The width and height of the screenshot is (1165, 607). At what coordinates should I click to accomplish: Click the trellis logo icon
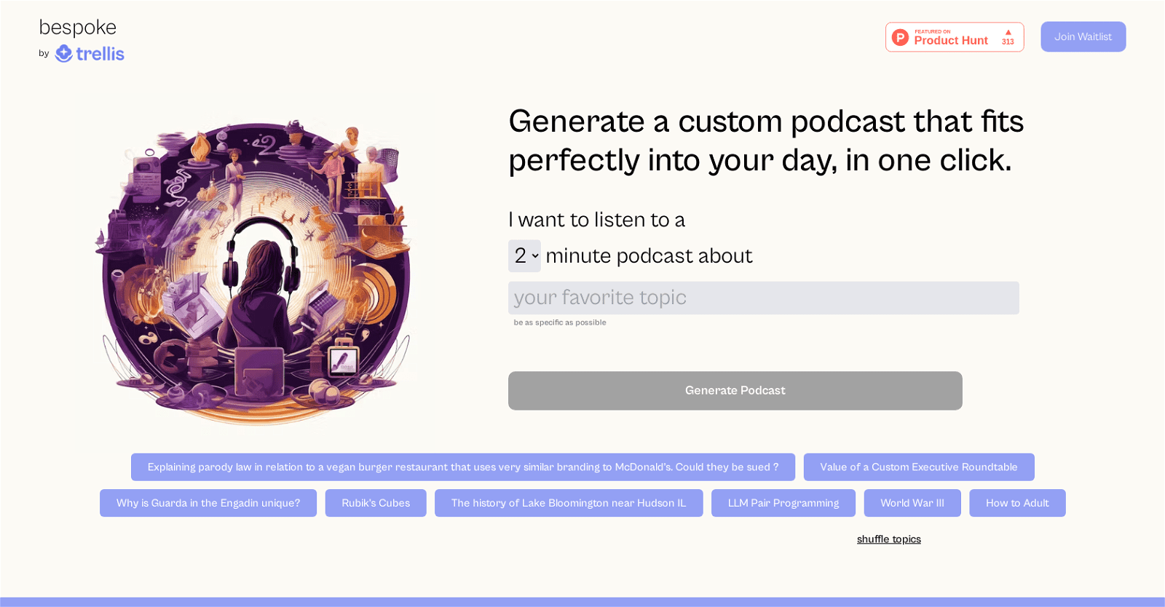[63, 54]
